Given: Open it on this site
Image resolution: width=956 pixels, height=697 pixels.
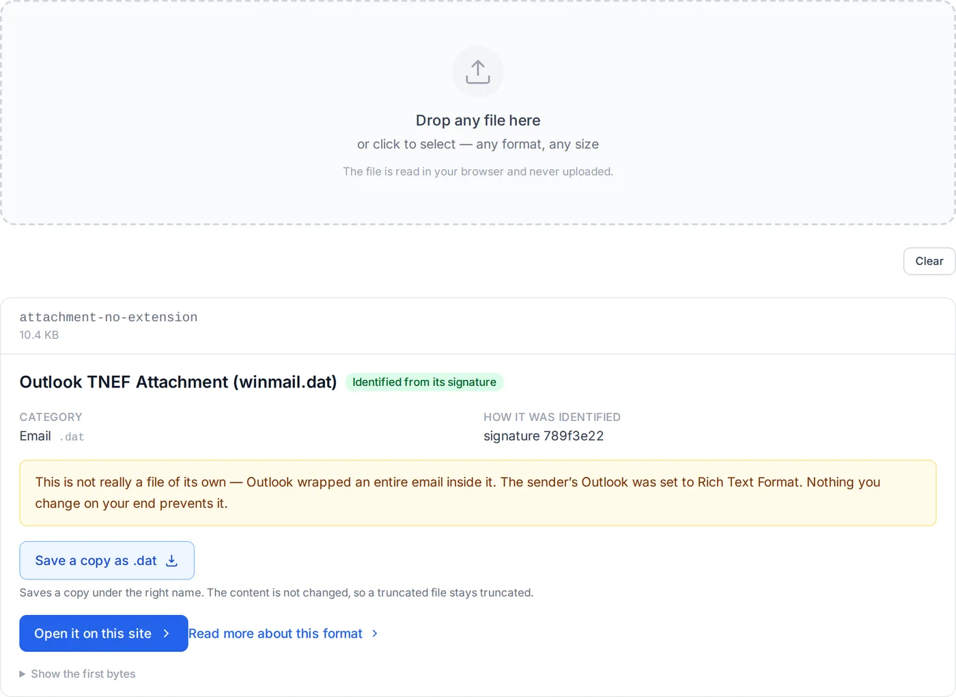Looking at the screenshot, I should click(104, 633).
